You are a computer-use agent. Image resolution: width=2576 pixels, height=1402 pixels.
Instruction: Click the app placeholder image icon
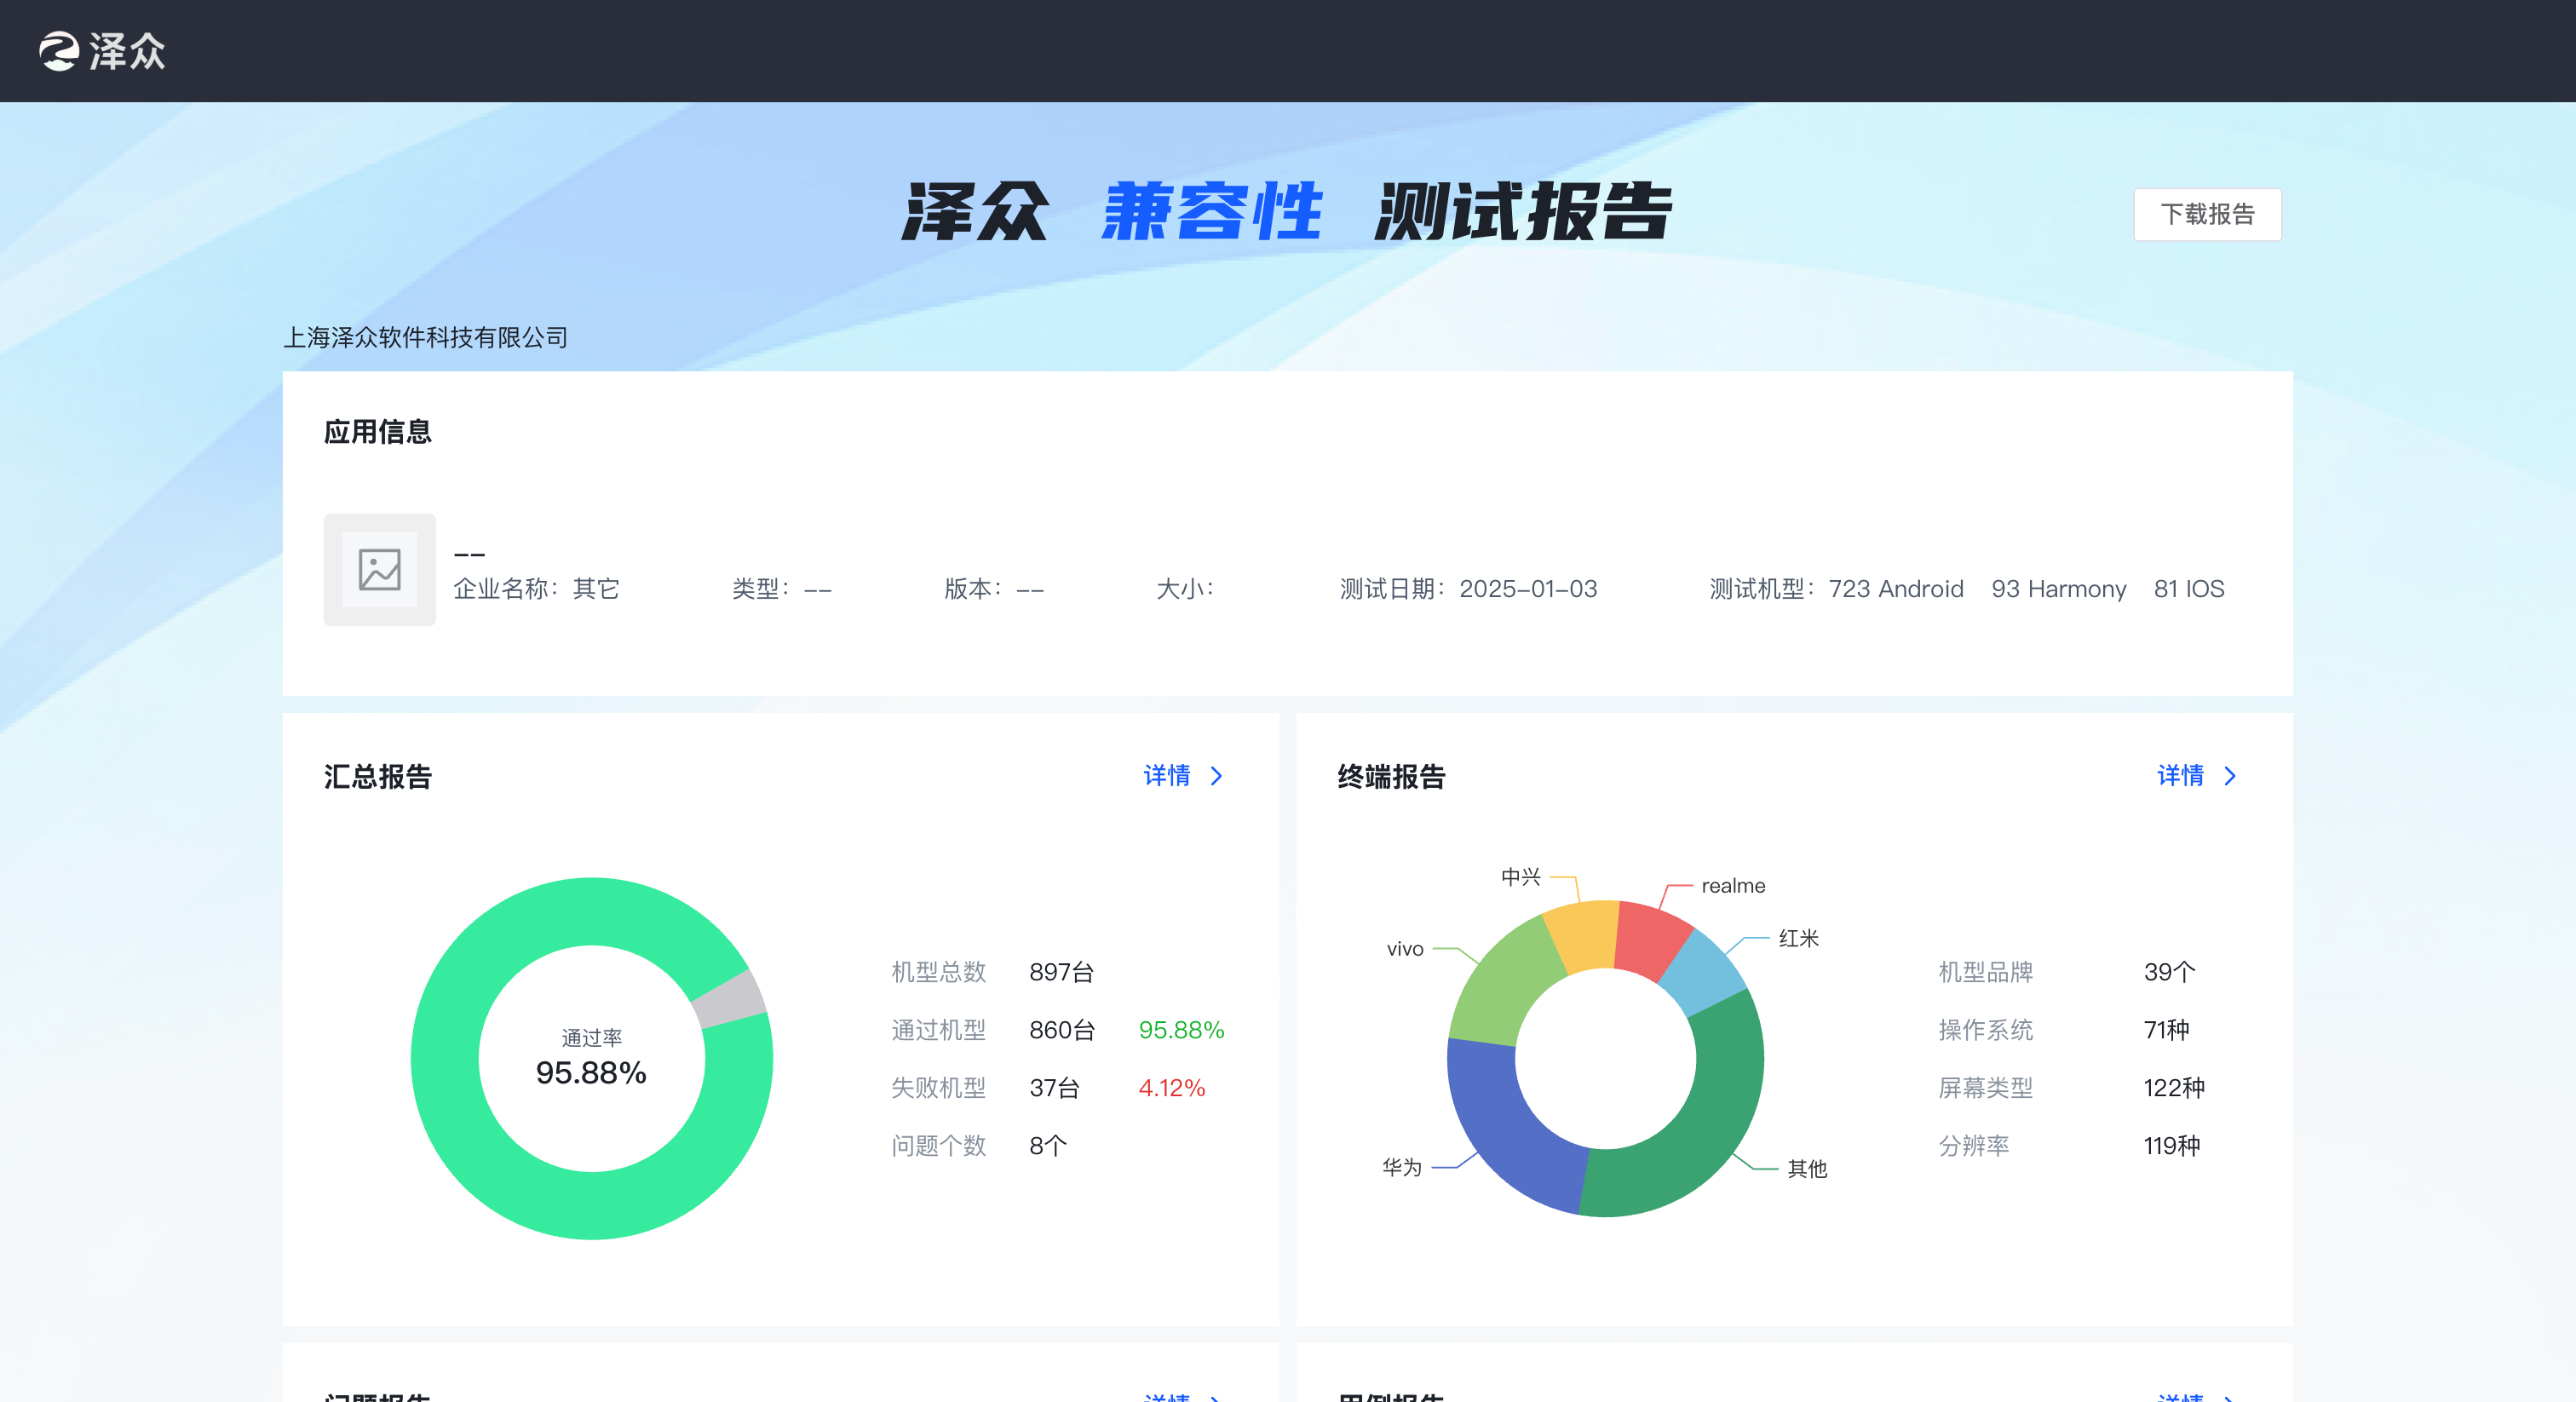pyautogui.click(x=379, y=569)
